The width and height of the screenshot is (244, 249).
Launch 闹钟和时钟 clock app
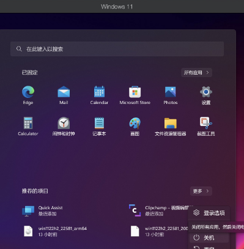click(64, 126)
